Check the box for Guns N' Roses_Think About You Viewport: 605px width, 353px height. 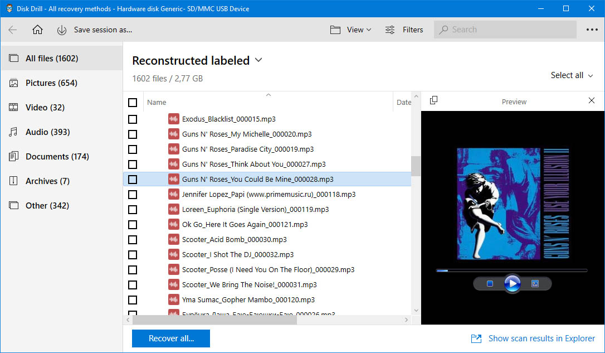[133, 164]
